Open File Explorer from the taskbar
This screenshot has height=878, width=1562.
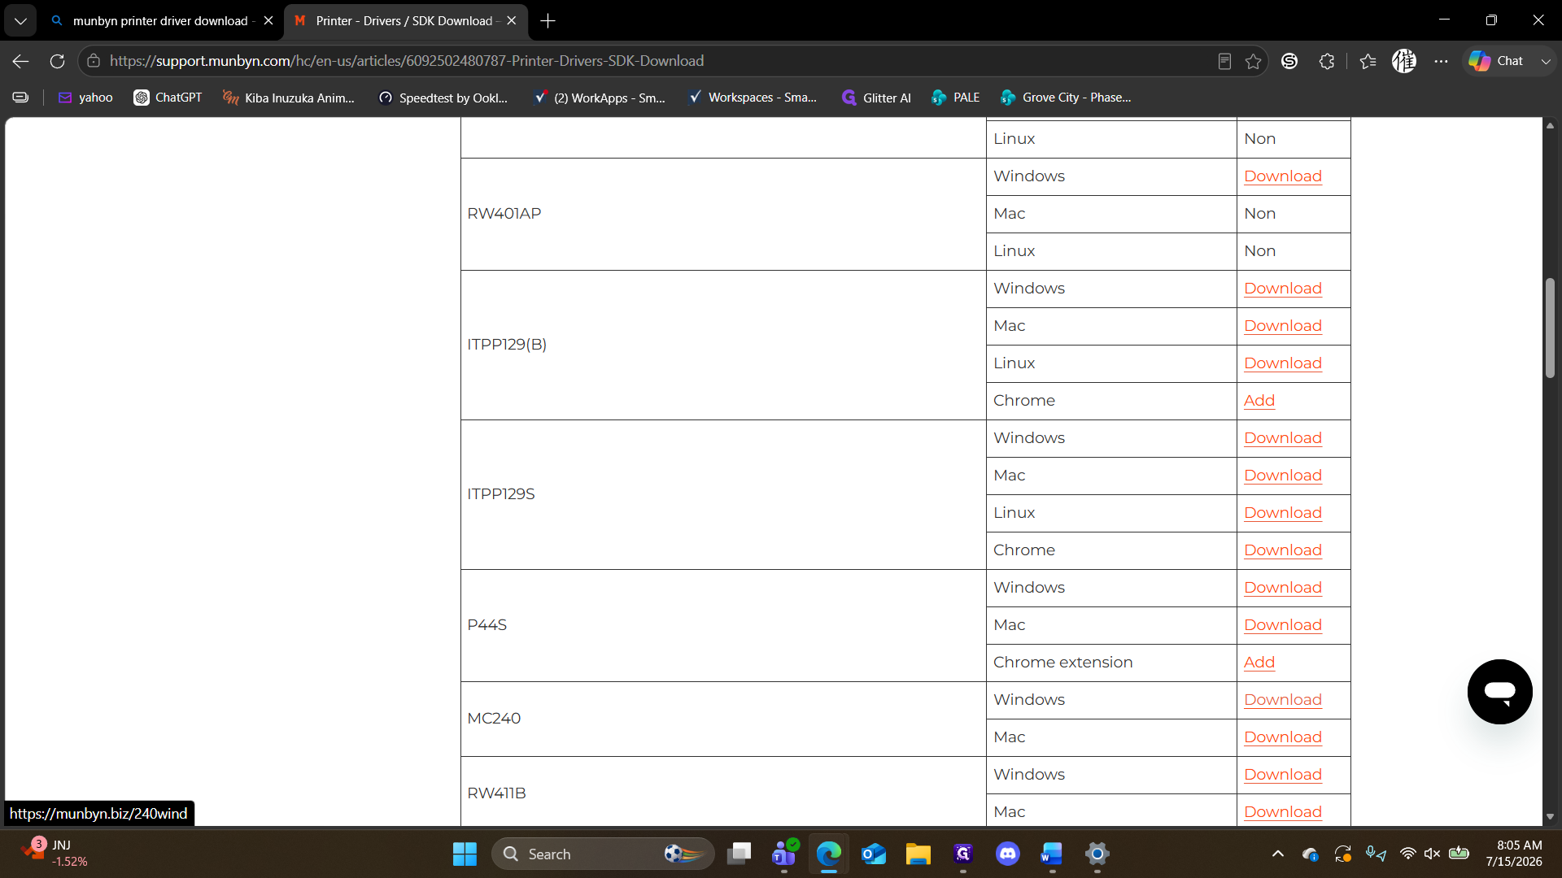click(x=918, y=854)
